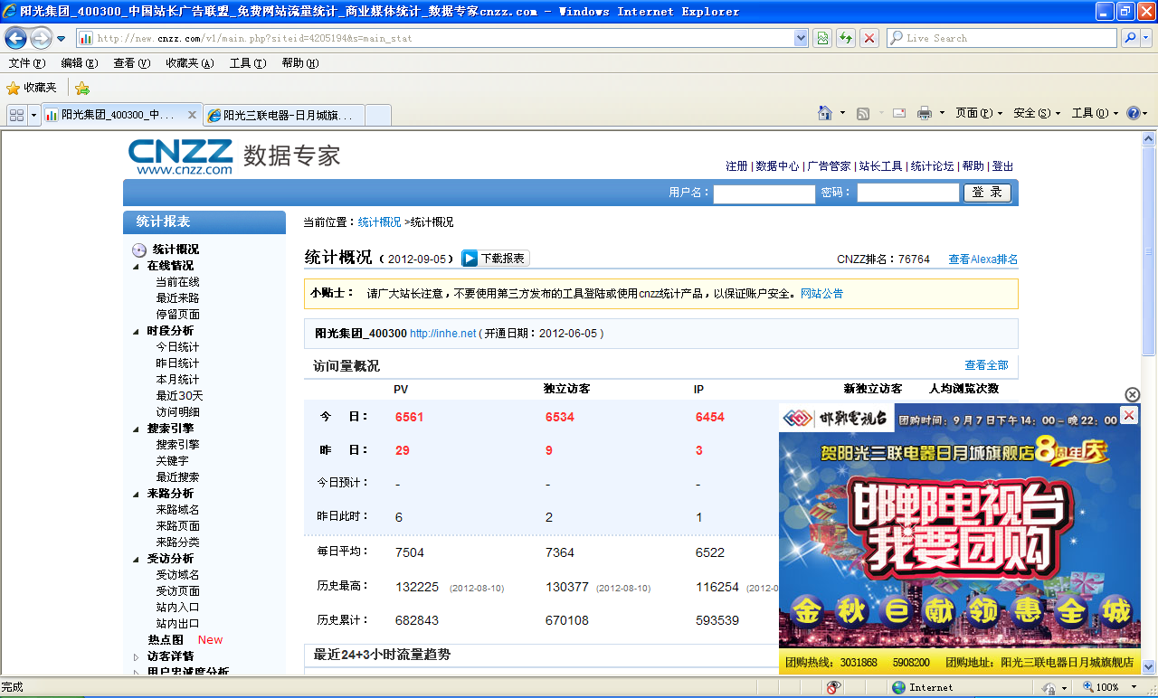Click the add to favorites bar icon
Viewport: 1158px width, 698px height.
point(82,88)
